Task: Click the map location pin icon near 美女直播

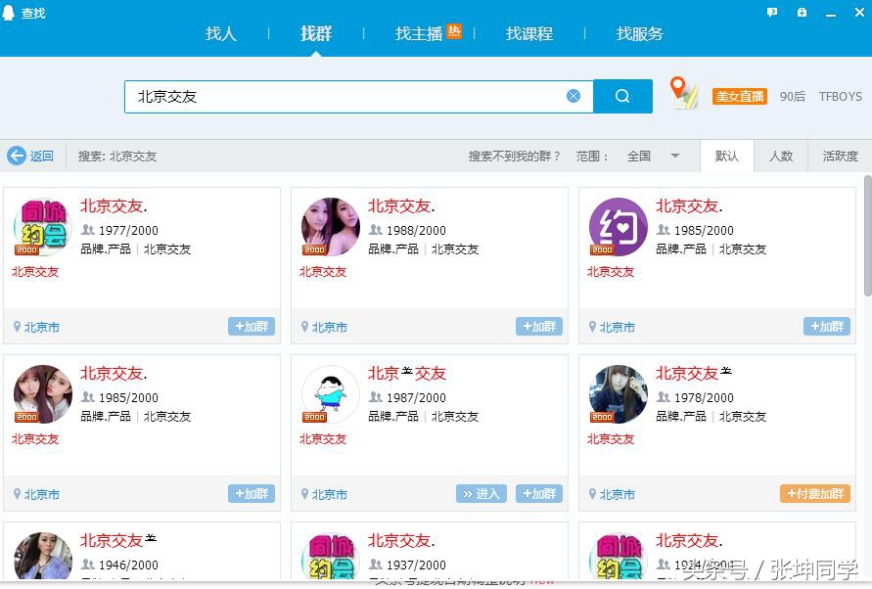Action: (683, 95)
